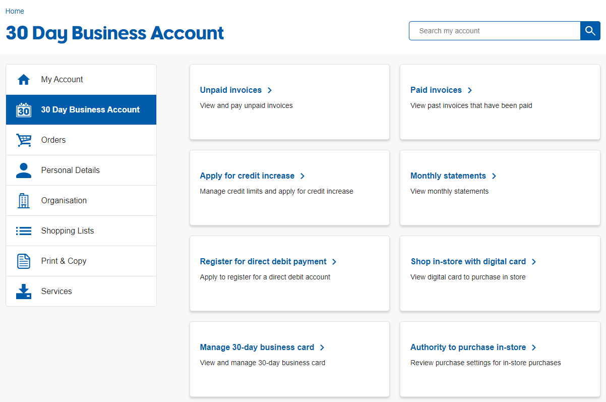
Task: Click Register for direct debit payment
Action: click(263, 262)
